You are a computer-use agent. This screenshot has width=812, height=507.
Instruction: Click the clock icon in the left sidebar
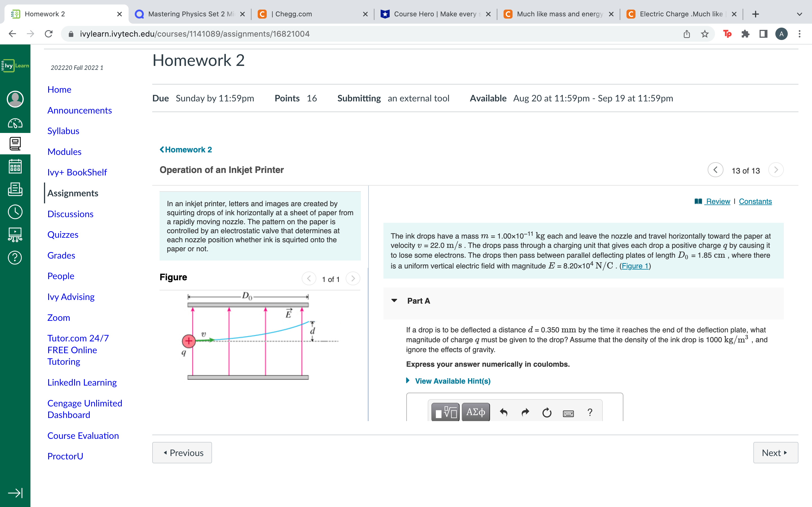[x=15, y=212]
